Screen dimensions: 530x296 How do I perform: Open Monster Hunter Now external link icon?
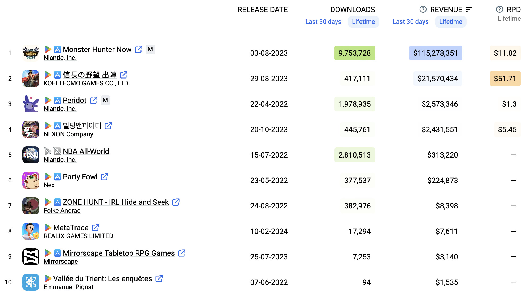click(139, 49)
